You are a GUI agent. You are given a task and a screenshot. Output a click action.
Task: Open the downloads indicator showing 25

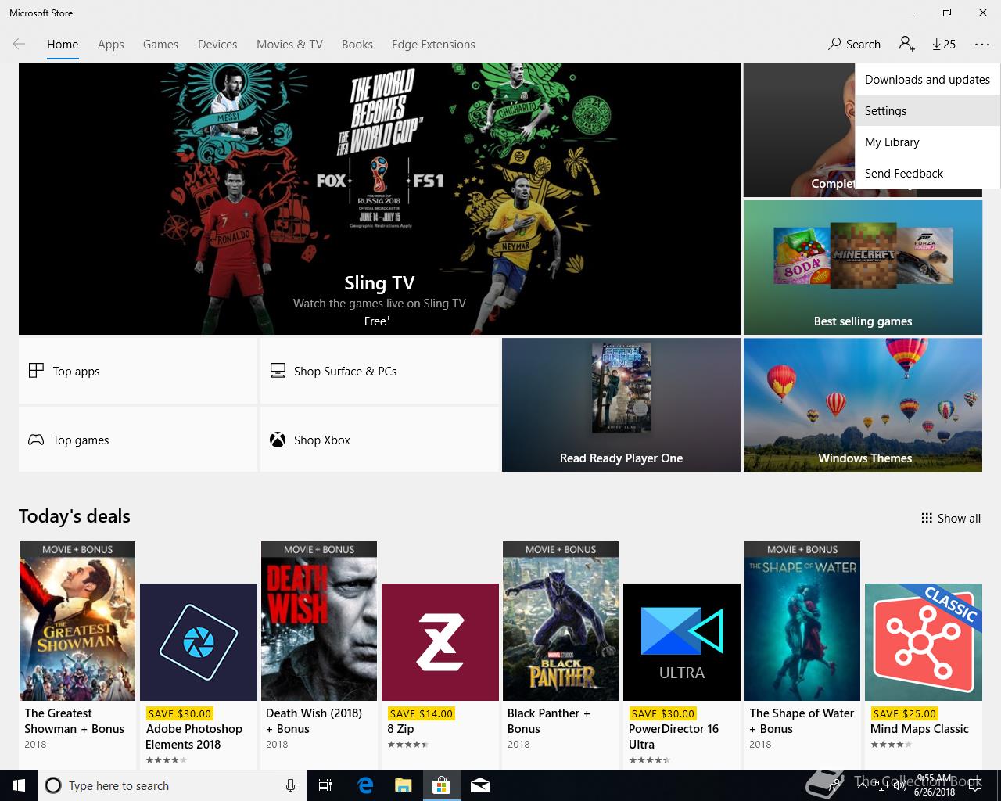point(944,45)
